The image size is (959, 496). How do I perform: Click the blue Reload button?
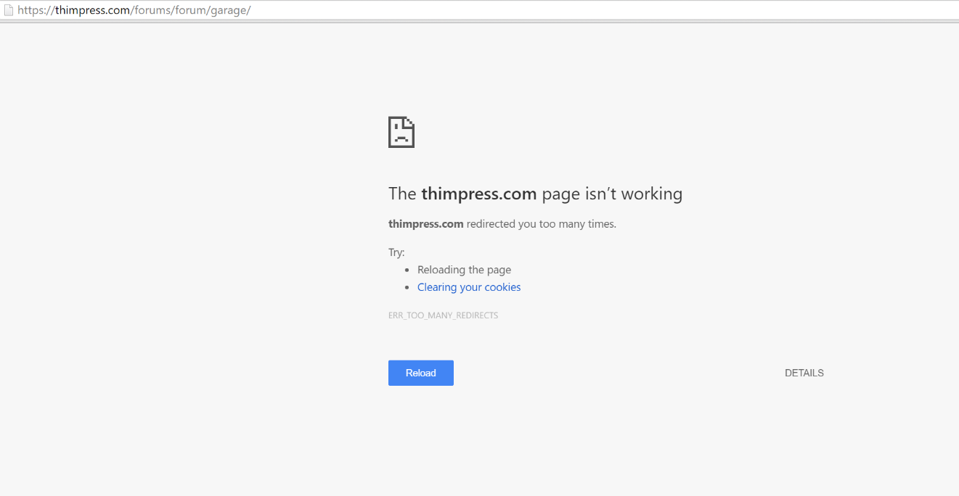click(x=421, y=373)
